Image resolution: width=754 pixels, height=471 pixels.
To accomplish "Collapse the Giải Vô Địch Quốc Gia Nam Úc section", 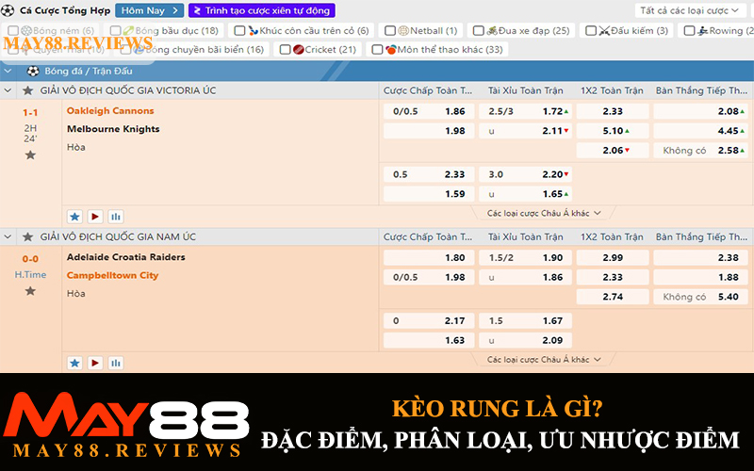I will tap(9, 236).
